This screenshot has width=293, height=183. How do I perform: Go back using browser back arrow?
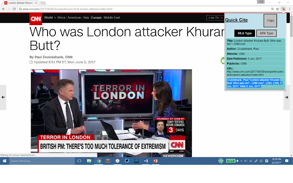3,9
